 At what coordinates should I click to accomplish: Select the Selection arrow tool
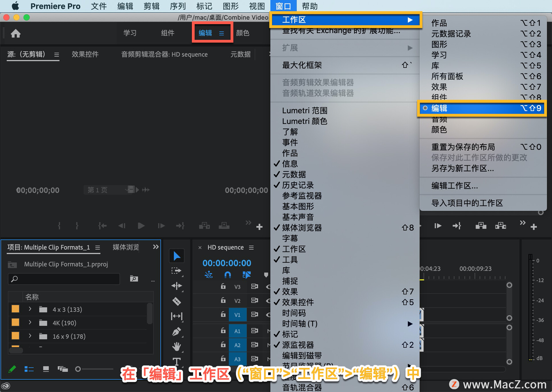point(177,256)
